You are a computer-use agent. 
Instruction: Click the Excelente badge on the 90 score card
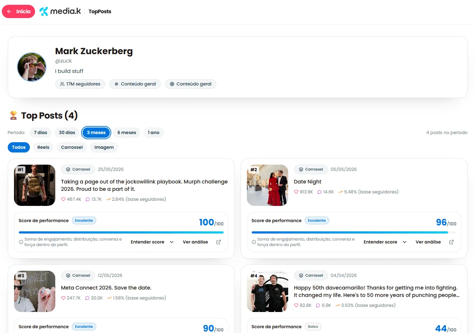click(x=84, y=327)
